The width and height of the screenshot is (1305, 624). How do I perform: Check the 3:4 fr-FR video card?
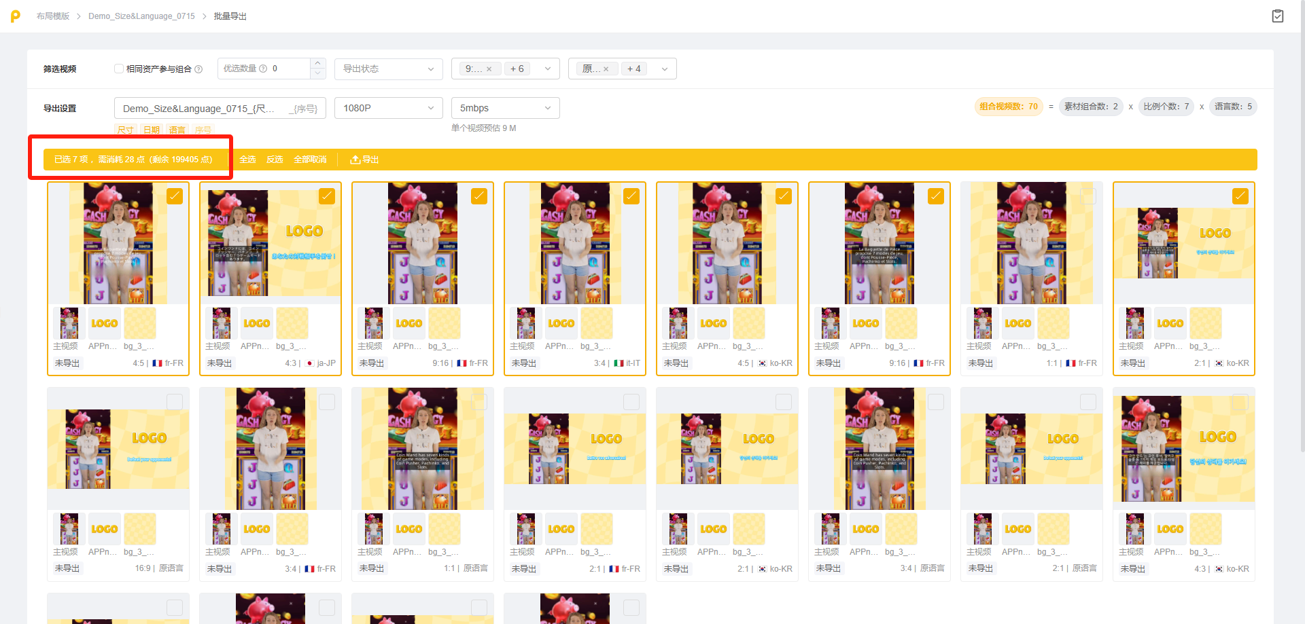[x=327, y=402]
